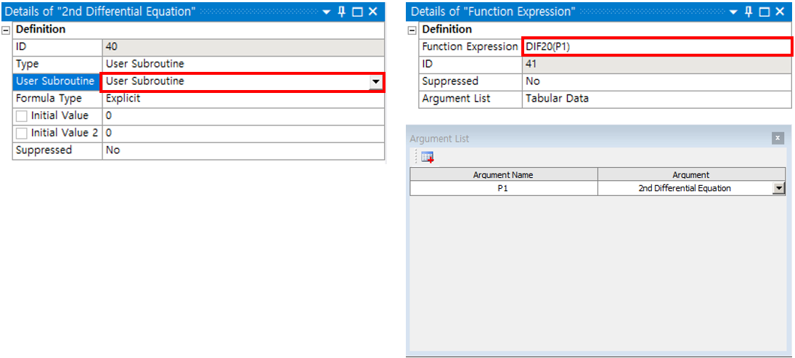Screen dimensions: 795x358
Task: Pin the "2nd Differential Equation" details panel
Action: click(x=342, y=12)
